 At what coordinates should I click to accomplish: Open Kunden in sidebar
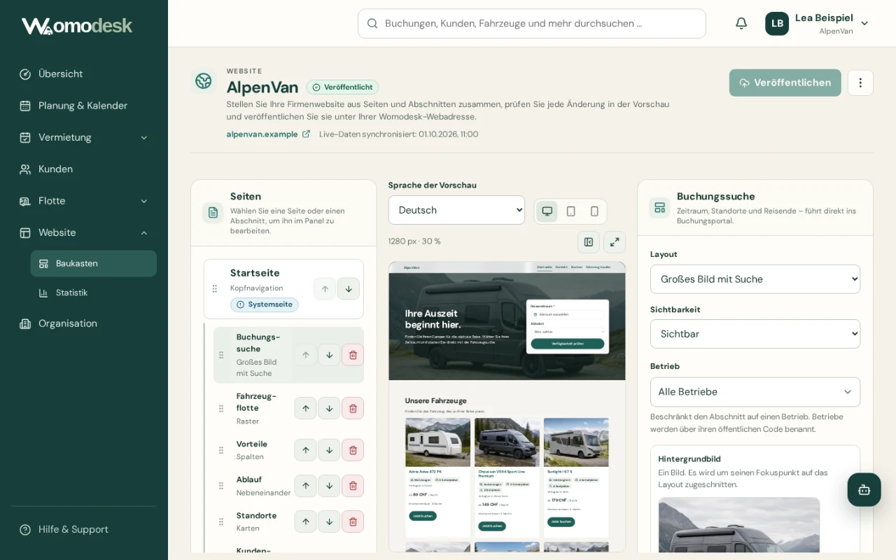tap(84, 169)
